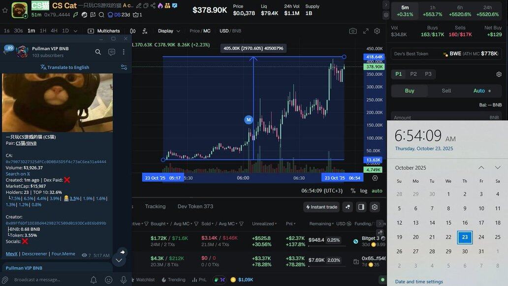Open emoji picker in message bar
Screen dimensions: 508x286
click(109, 280)
